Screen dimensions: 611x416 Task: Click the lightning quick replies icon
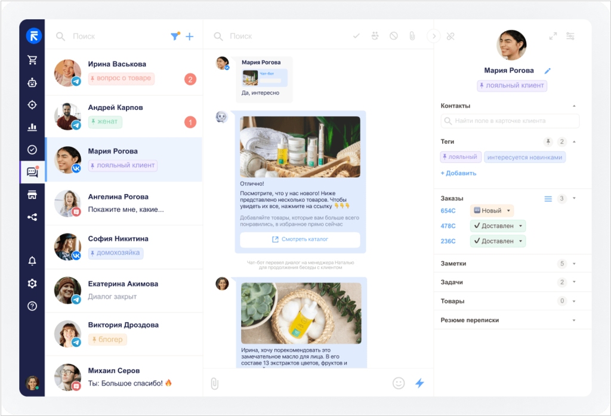coord(419,383)
